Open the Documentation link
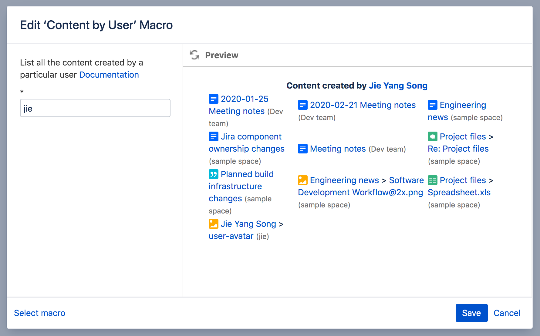 tap(109, 75)
